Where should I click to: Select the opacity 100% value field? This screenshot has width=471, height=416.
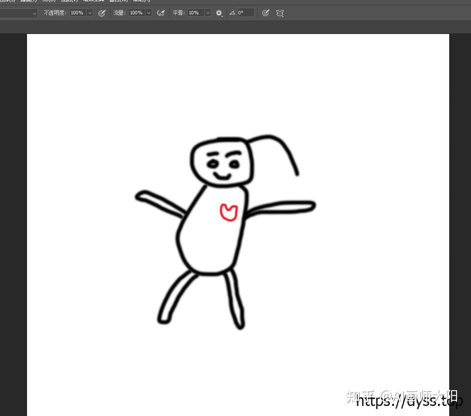(x=77, y=13)
